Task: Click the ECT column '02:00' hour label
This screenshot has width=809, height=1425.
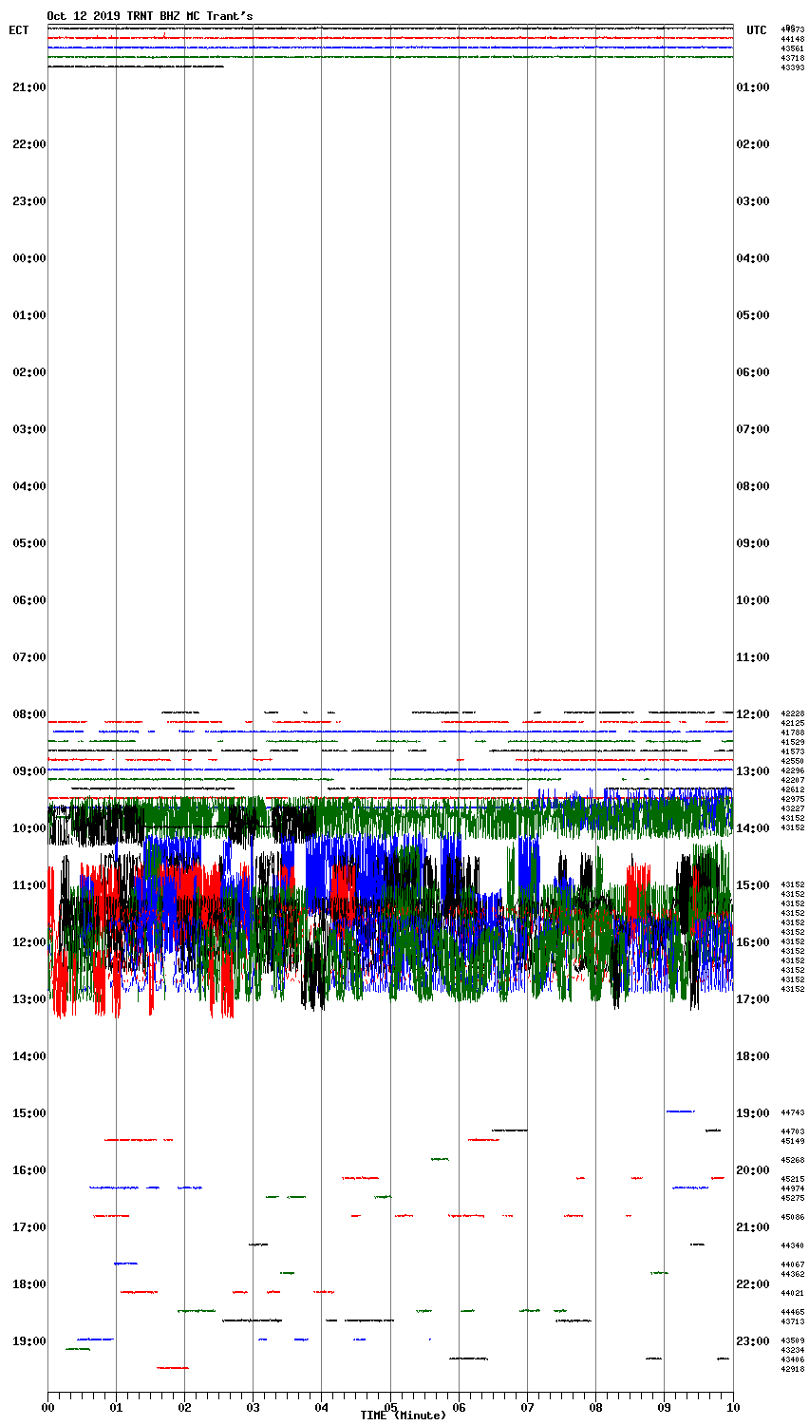Action: tap(29, 372)
